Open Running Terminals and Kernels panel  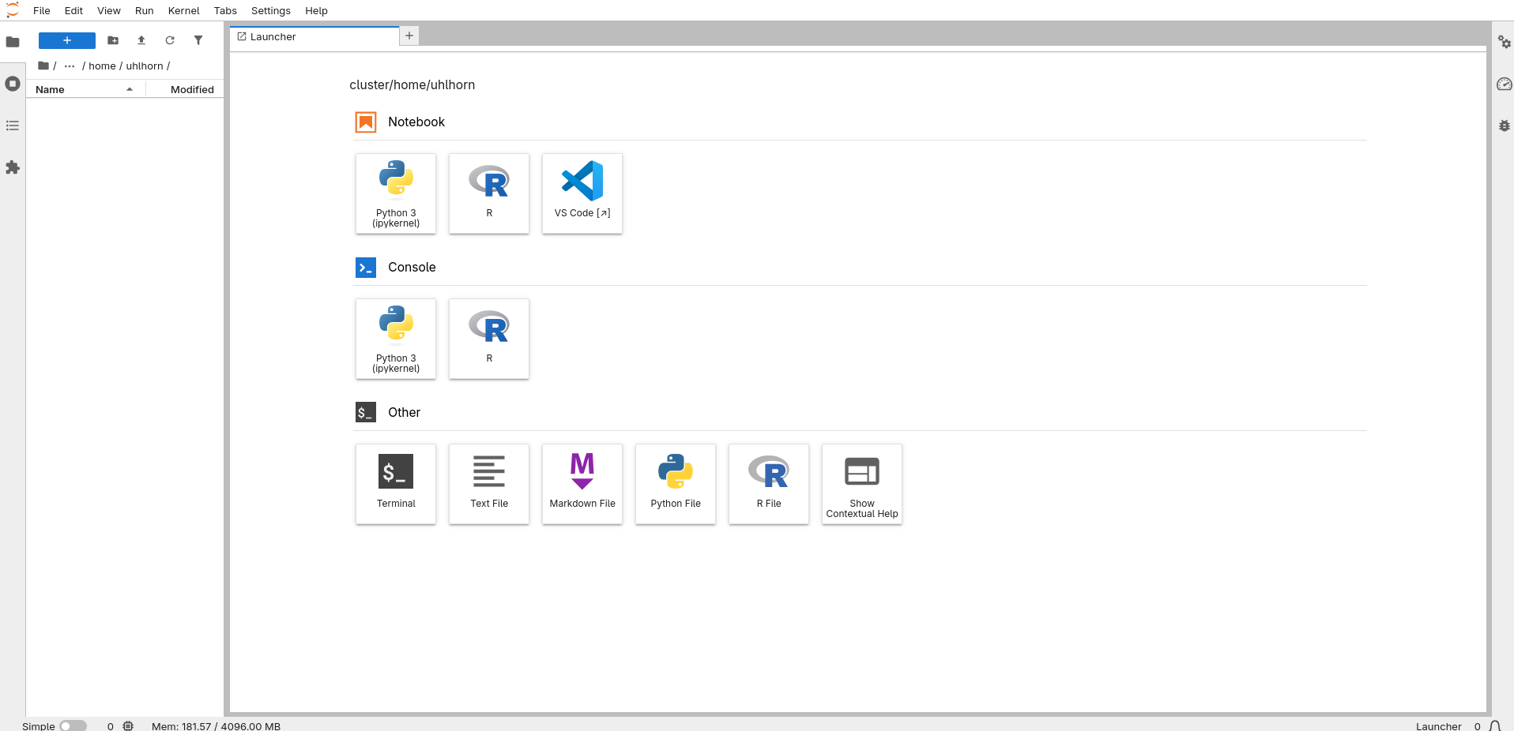click(x=13, y=84)
